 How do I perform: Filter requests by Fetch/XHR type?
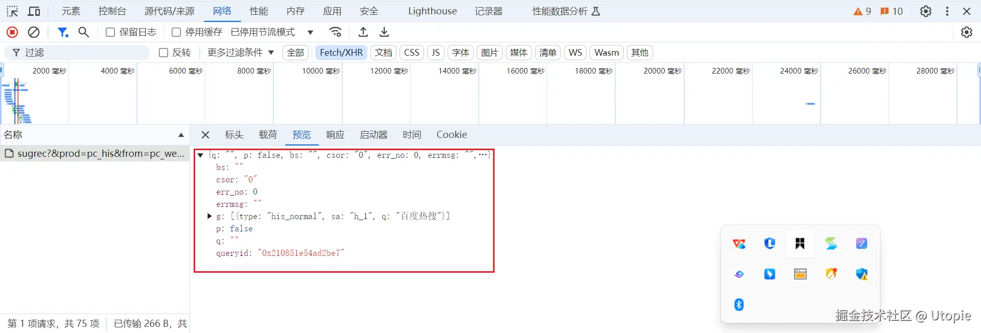pyautogui.click(x=341, y=53)
